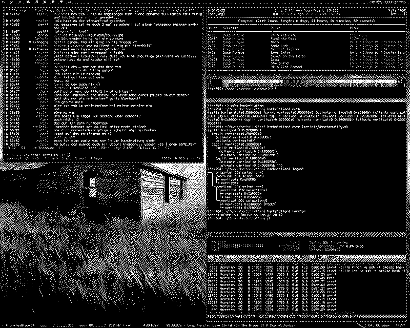Collapse the horizontal 50% selection=1 tree node
410x328 pixels.
coord(238,173)
